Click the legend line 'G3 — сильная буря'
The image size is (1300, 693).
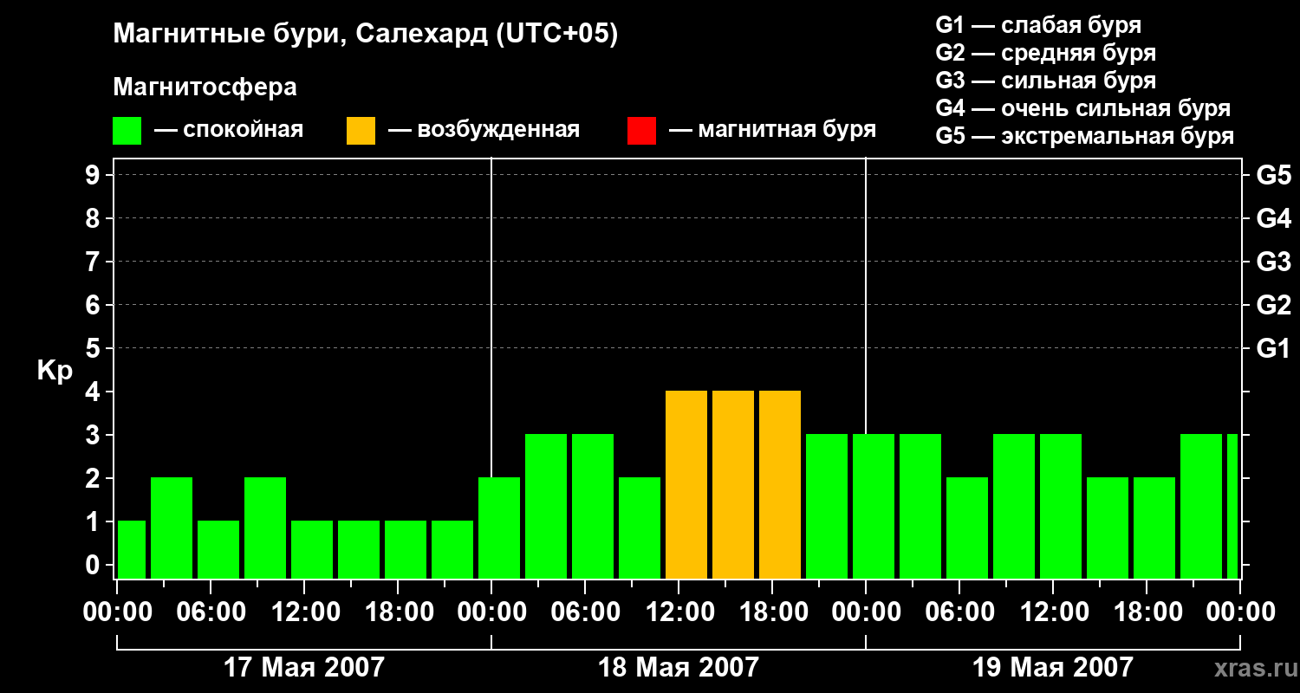(x=1045, y=81)
